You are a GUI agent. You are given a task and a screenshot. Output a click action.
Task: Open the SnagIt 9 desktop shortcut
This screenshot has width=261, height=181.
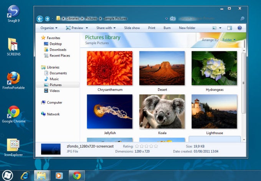13,14
